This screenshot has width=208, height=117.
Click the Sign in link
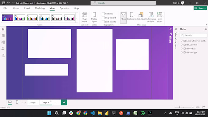pyautogui.click(x=176, y=3)
